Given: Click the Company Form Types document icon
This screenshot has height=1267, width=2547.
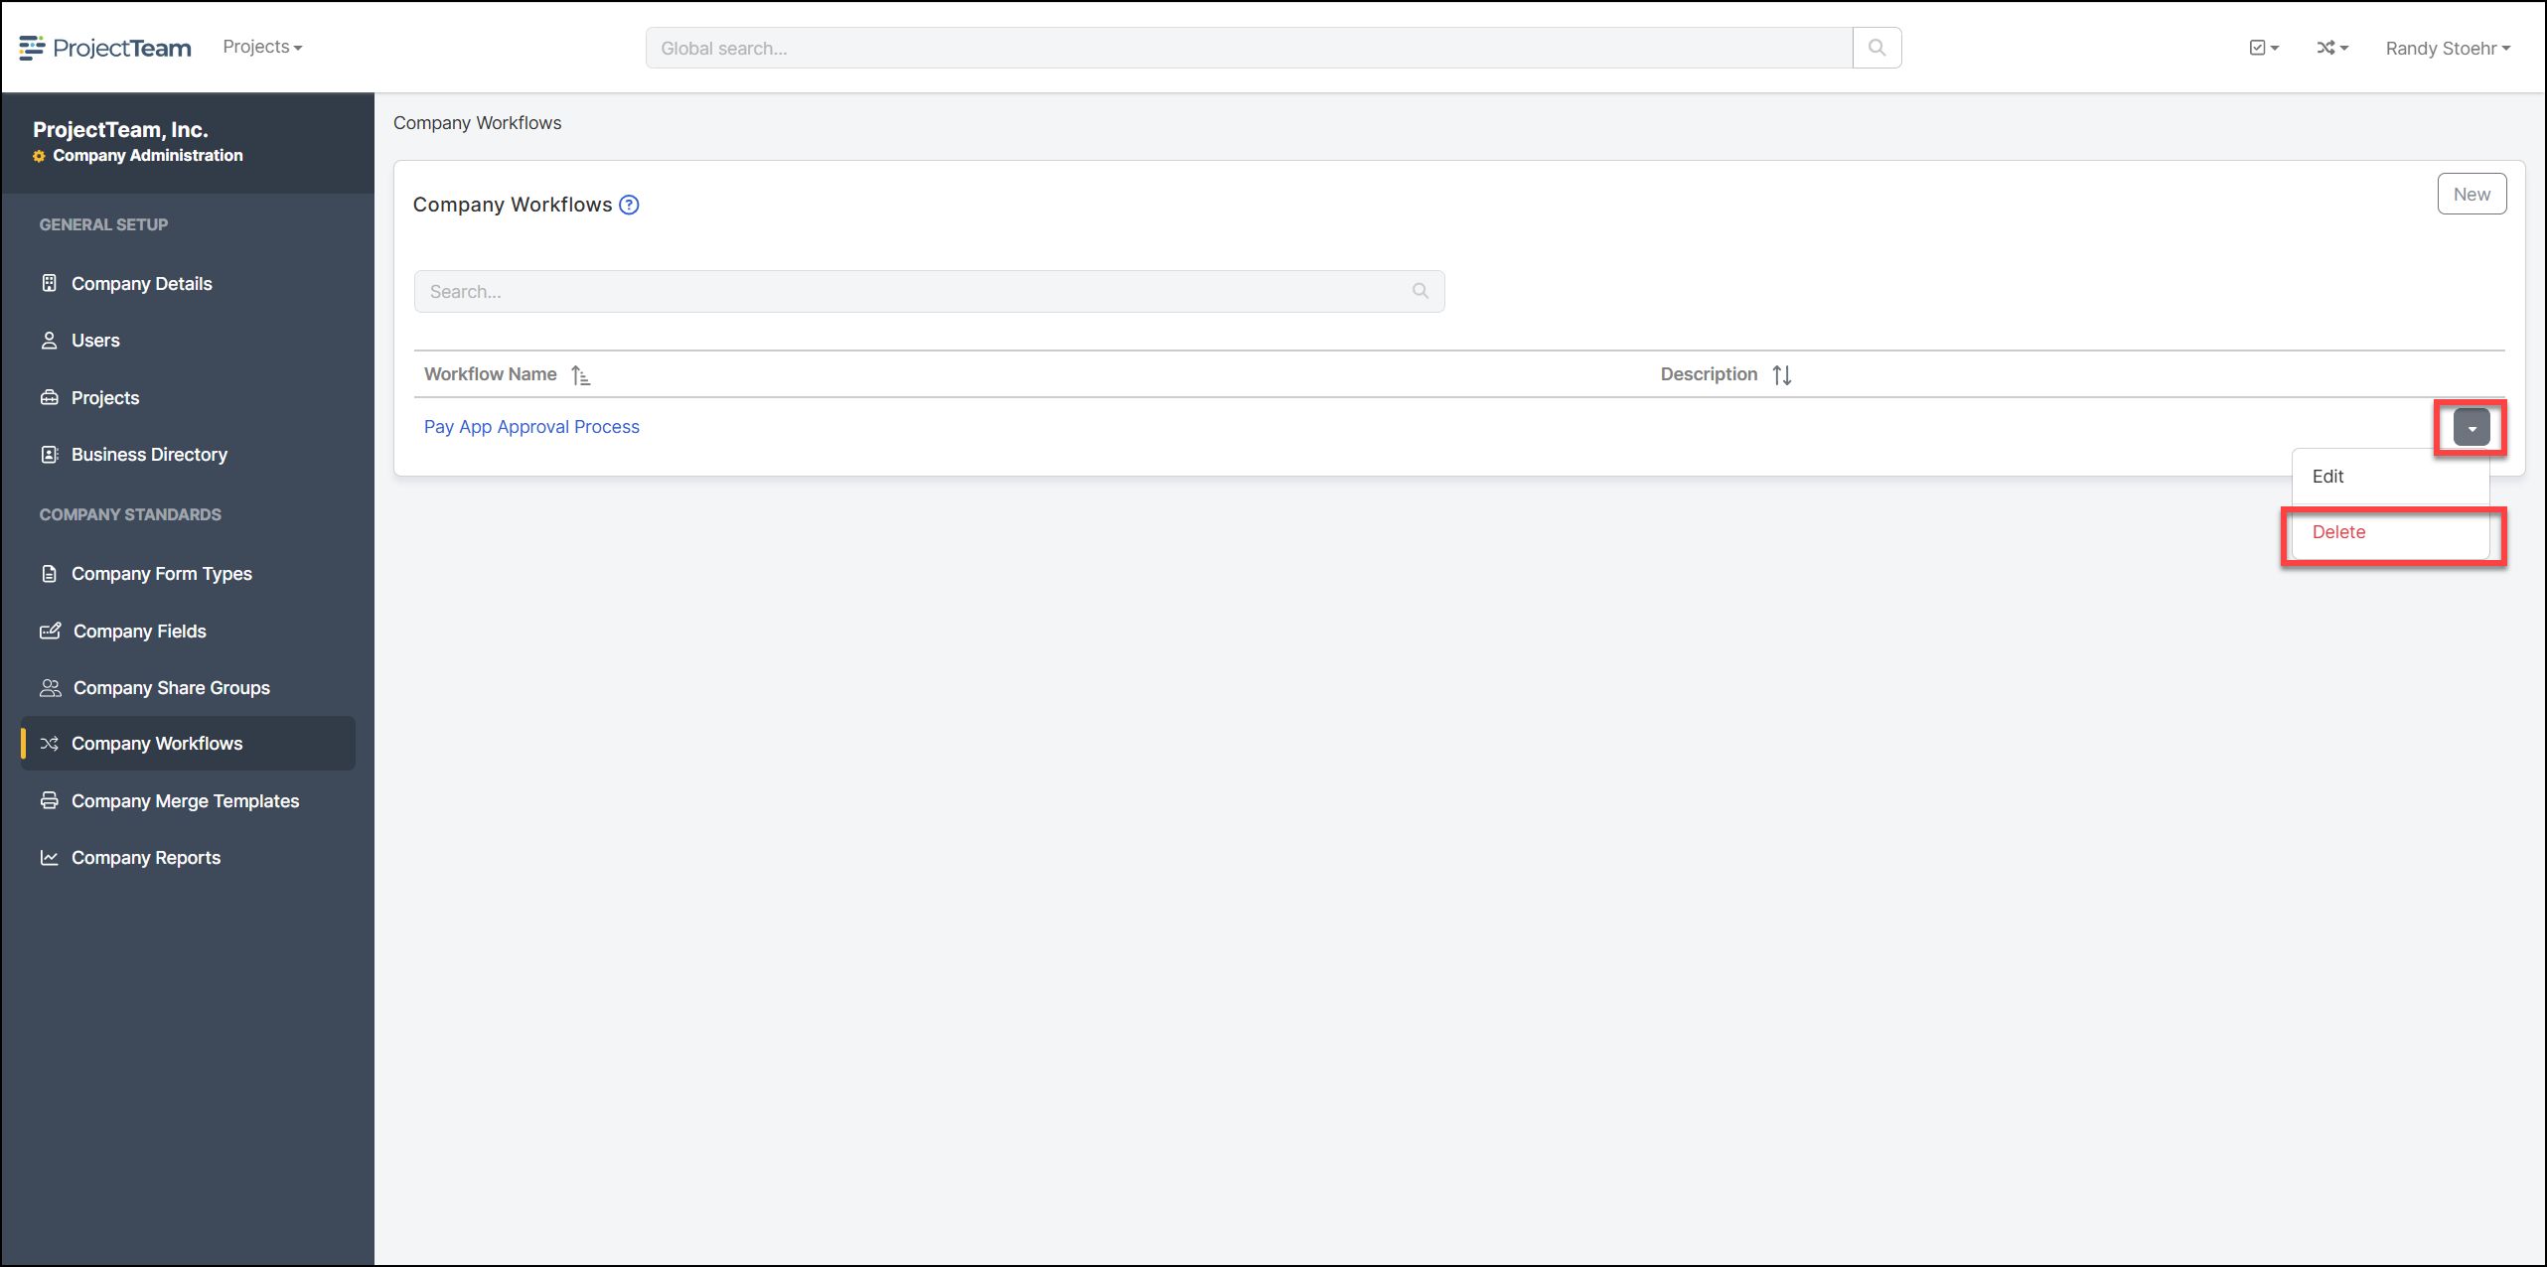Looking at the screenshot, I should 49,573.
